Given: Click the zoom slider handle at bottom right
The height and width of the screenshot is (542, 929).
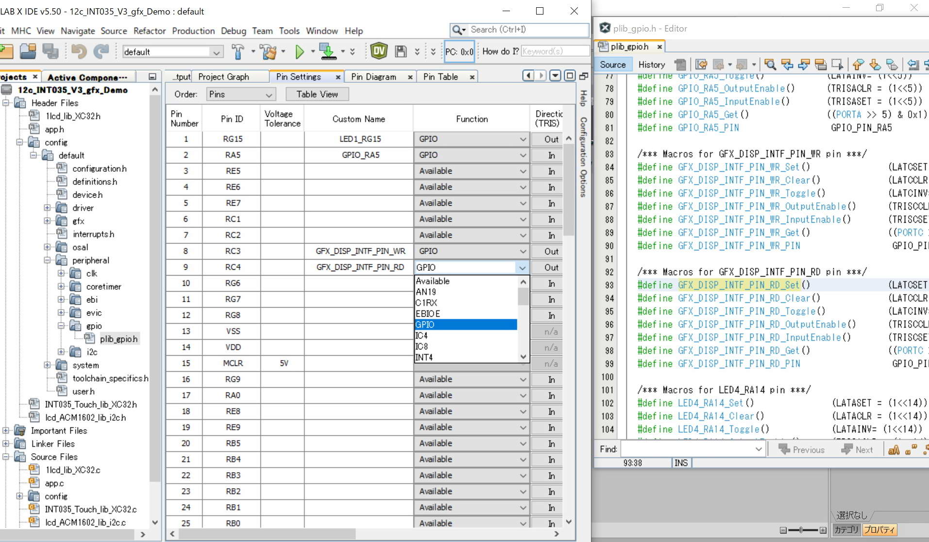Looking at the screenshot, I should pyautogui.click(x=801, y=530).
